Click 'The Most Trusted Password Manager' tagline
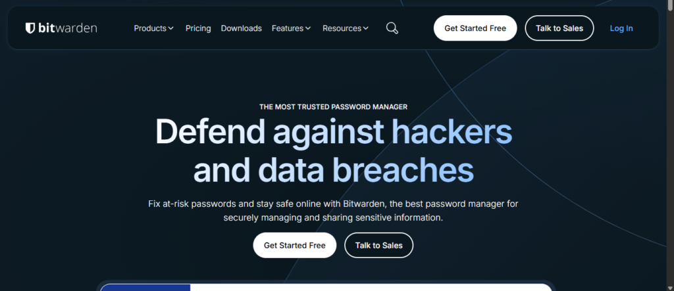This screenshot has height=291, width=674. 333,107
